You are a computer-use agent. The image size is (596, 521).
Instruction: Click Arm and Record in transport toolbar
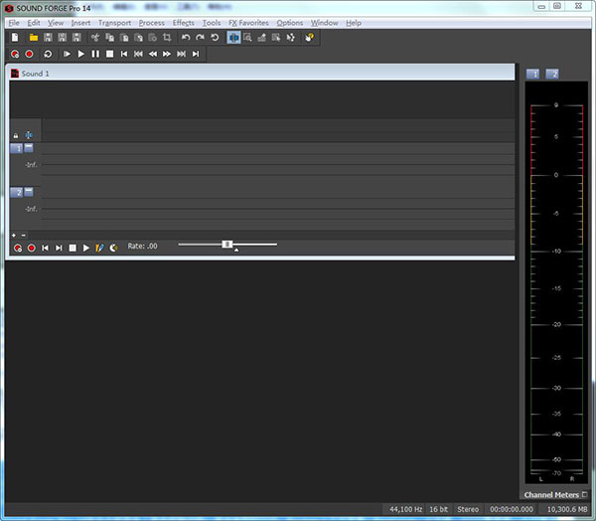pos(15,54)
